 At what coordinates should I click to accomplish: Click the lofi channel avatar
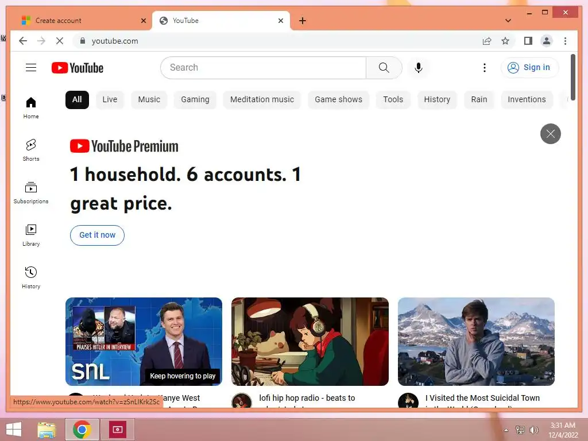click(242, 401)
